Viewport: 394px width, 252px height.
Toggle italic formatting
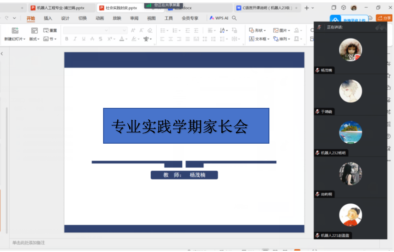coord(75,39)
